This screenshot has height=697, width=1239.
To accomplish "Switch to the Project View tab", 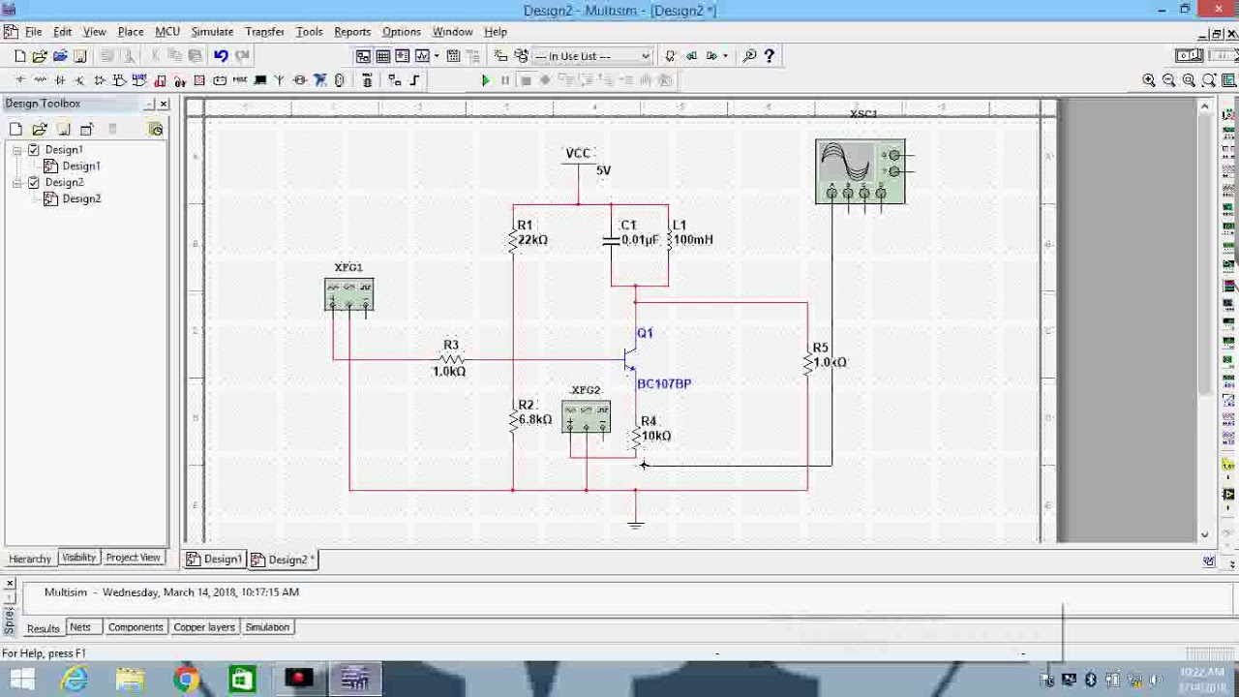I will tap(133, 558).
